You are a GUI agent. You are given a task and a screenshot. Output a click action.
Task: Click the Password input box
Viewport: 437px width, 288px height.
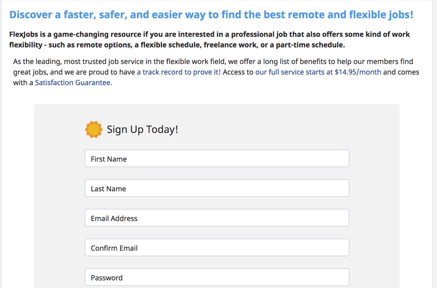coord(217,278)
